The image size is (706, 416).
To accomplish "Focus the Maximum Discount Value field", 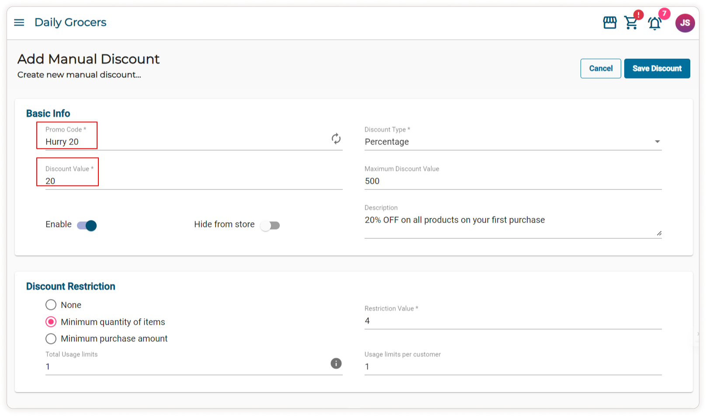I will tap(512, 181).
